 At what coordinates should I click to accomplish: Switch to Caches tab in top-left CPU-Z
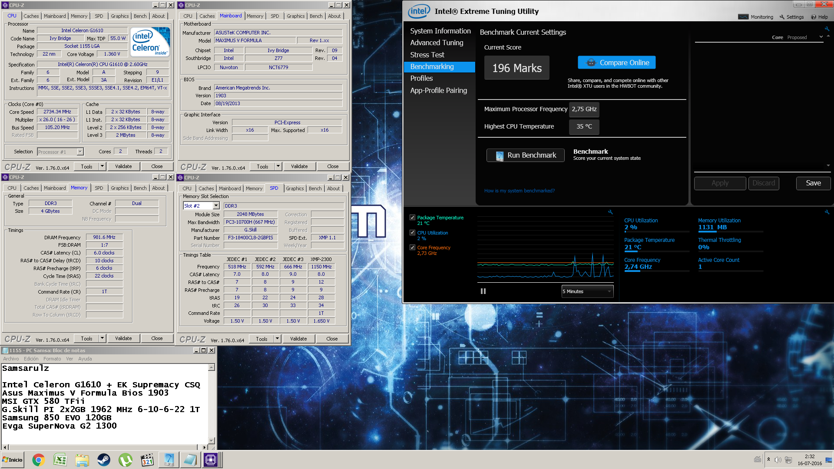tap(31, 16)
